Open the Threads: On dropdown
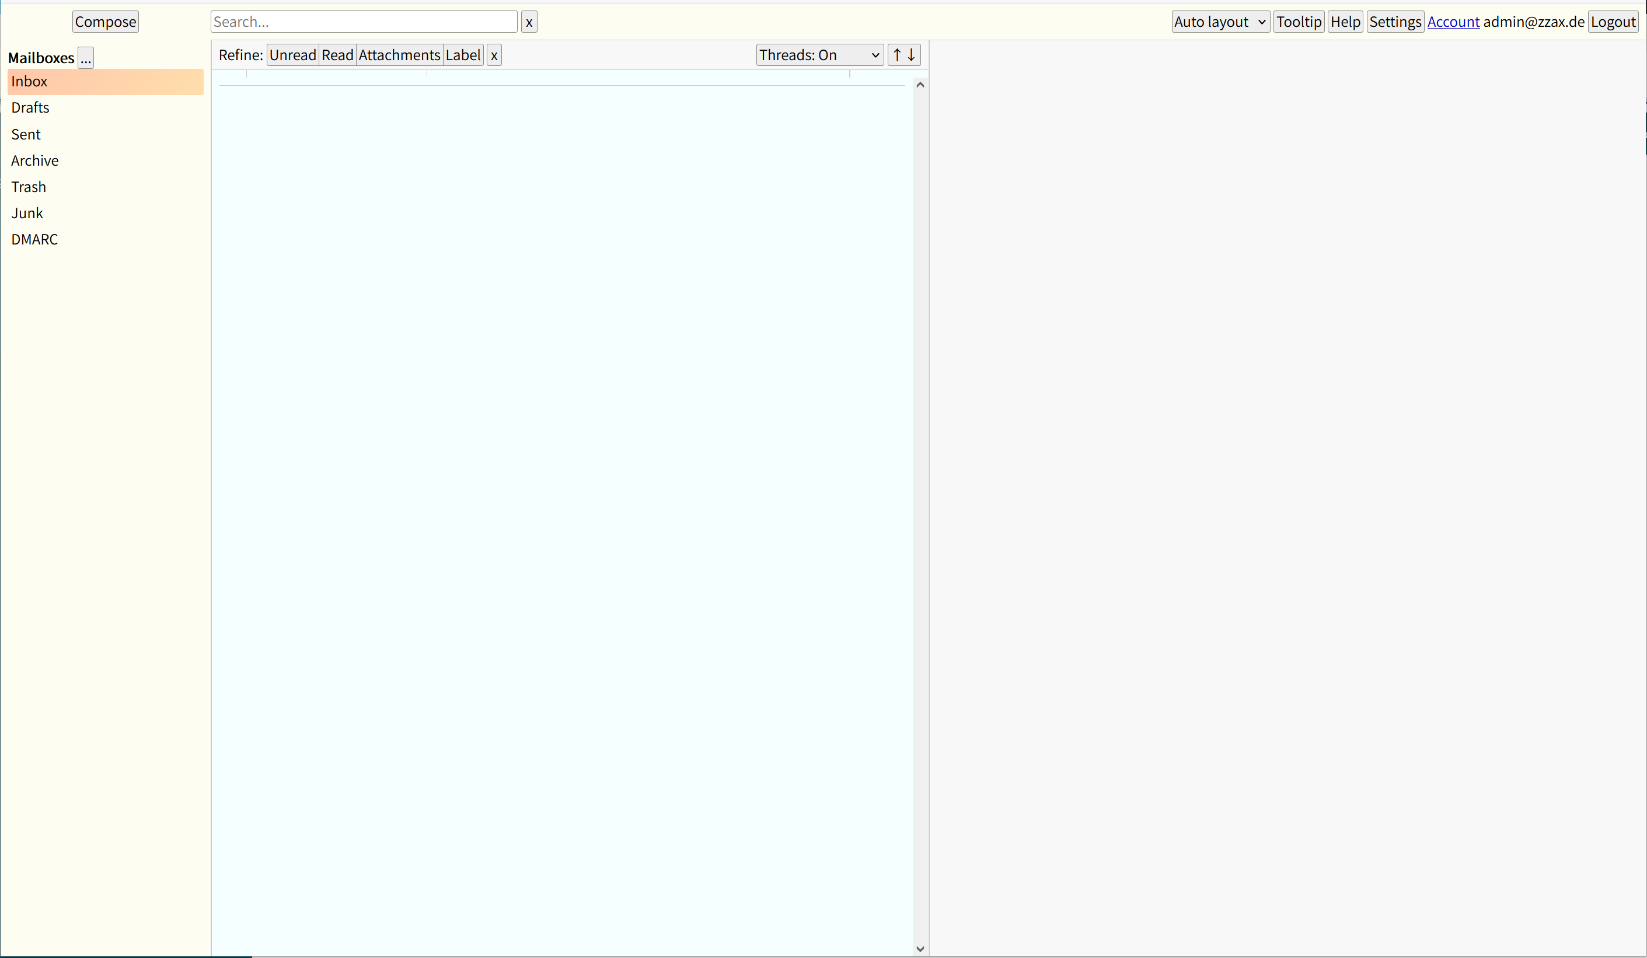1647x958 pixels. coord(819,55)
